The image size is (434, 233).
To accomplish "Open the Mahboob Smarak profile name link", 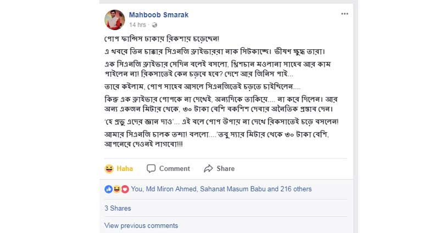I will point(158,15).
